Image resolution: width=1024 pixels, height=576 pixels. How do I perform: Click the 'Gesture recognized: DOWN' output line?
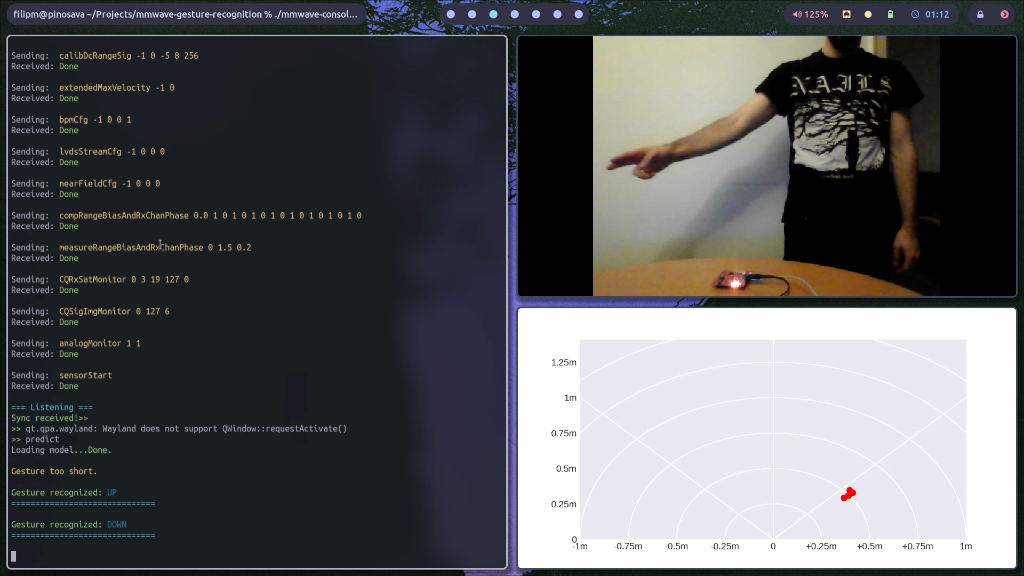(x=69, y=524)
